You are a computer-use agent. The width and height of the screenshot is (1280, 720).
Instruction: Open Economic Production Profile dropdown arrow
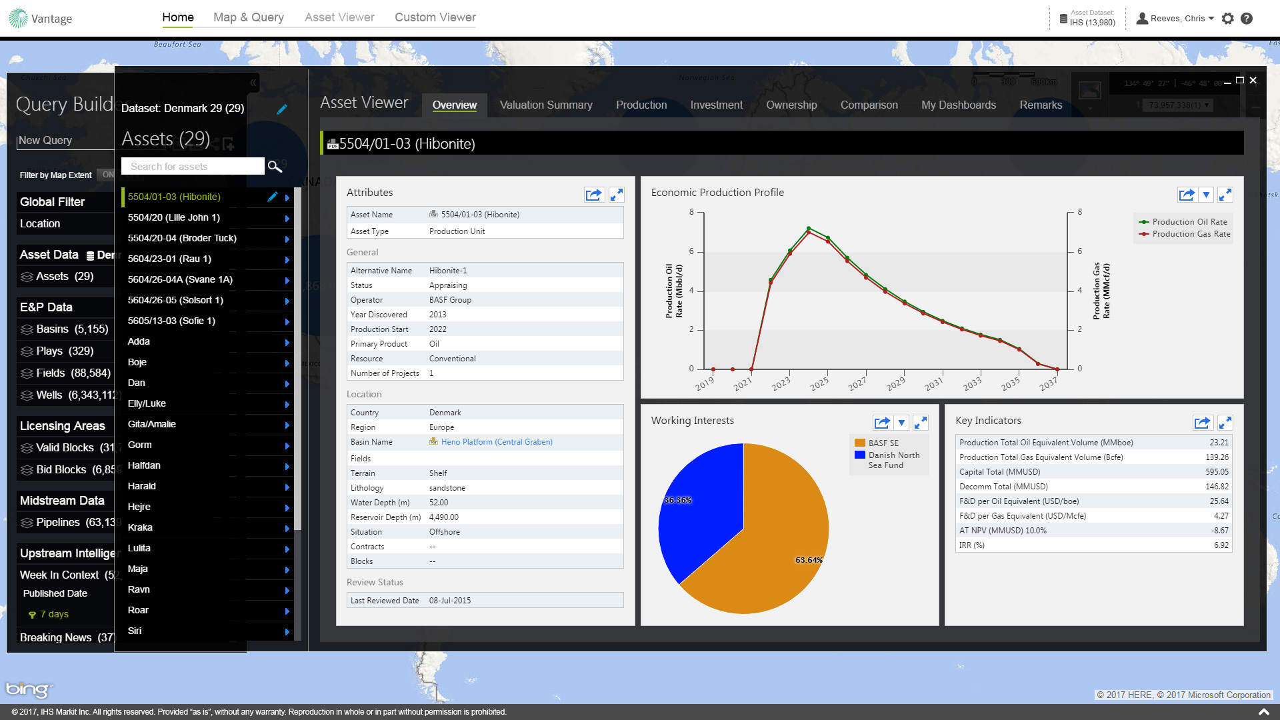point(1207,195)
